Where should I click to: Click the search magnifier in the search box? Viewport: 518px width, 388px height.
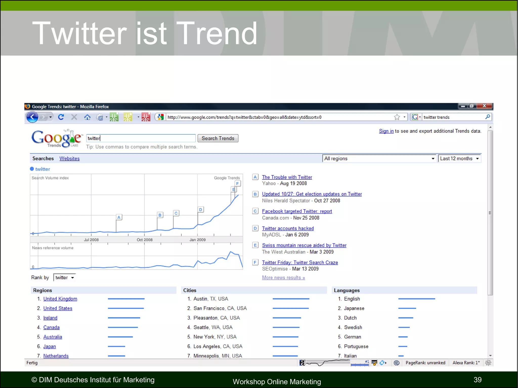pyautogui.click(x=487, y=117)
